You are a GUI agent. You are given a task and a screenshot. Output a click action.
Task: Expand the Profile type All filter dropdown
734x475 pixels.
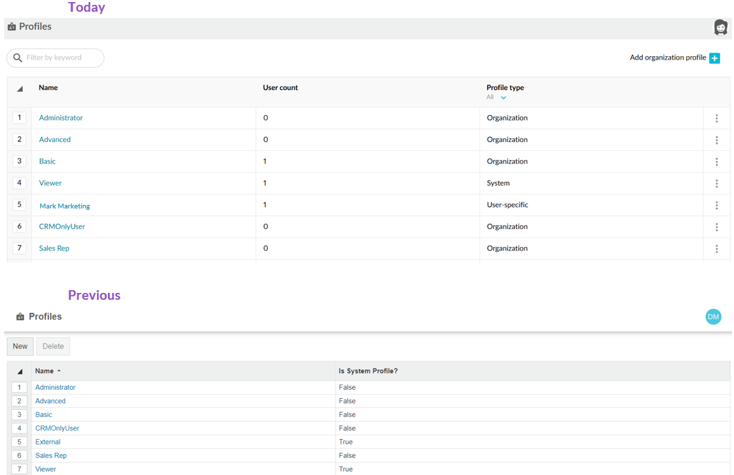coord(503,98)
